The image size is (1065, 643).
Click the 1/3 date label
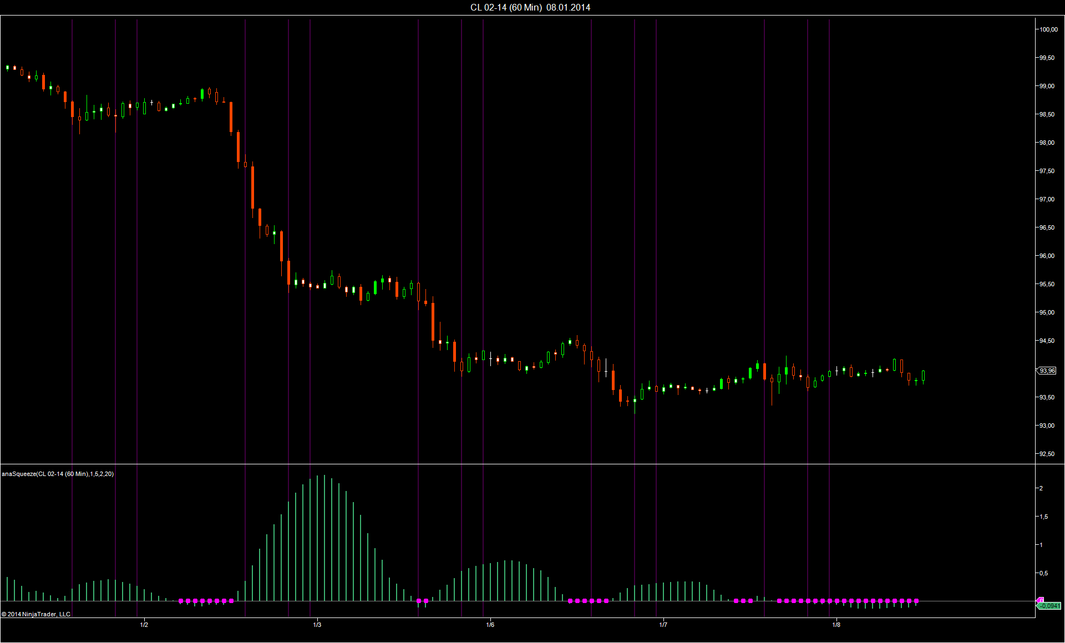click(x=317, y=625)
